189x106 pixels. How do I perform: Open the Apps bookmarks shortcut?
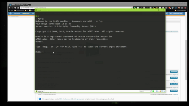pos(11,11)
